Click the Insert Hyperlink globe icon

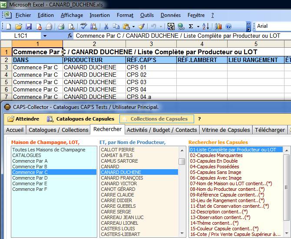point(181,27)
